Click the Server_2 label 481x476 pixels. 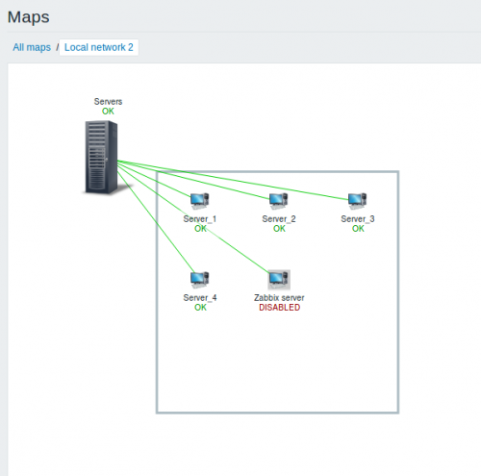click(x=279, y=219)
